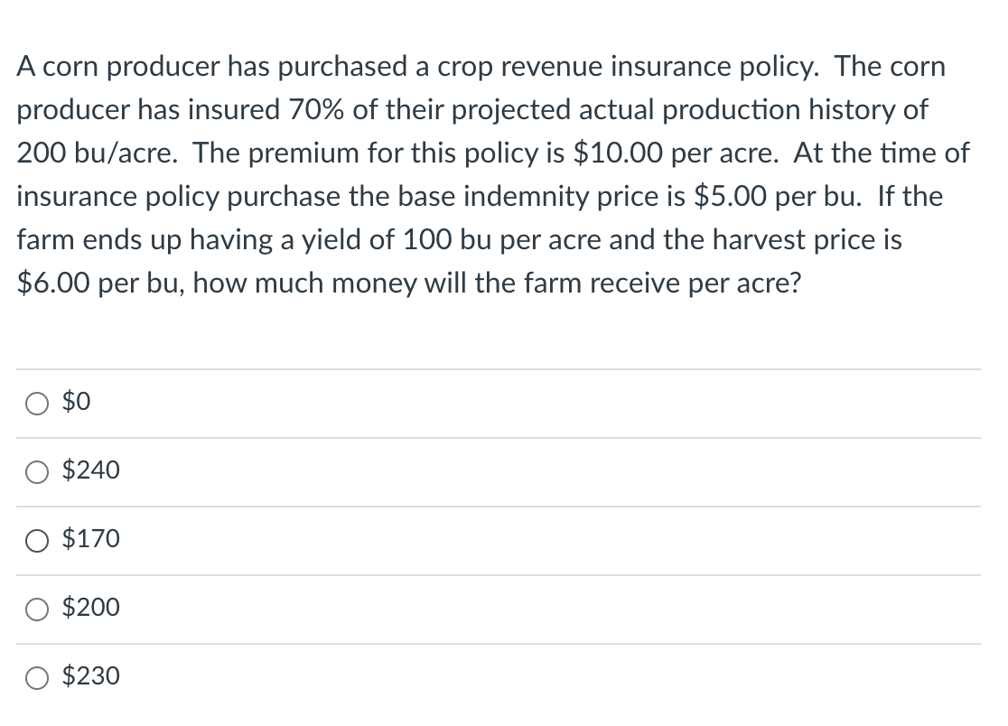Pick the $200 radio button
Viewport: 1008px width, 726px height.
(x=39, y=609)
